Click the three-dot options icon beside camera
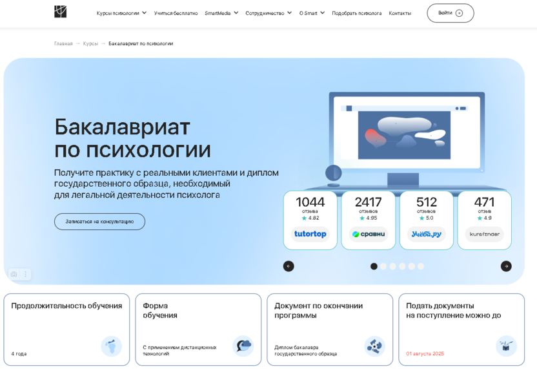537x369 pixels. [25, 274]
